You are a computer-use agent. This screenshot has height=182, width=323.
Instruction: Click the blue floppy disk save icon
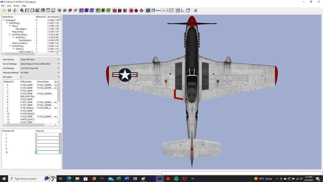tap(9, 10)
